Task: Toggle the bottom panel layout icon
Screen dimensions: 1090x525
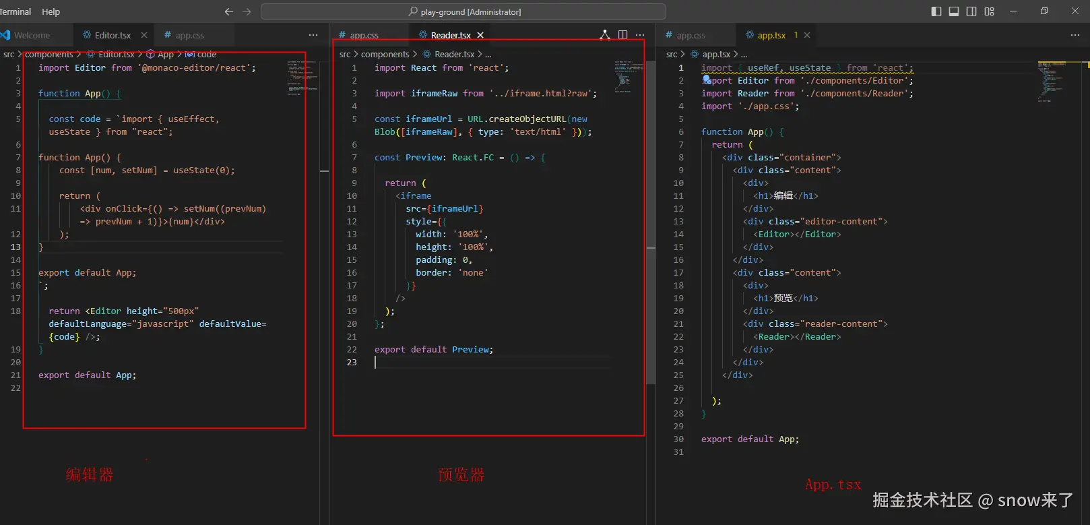Action: tap(954, 11)
